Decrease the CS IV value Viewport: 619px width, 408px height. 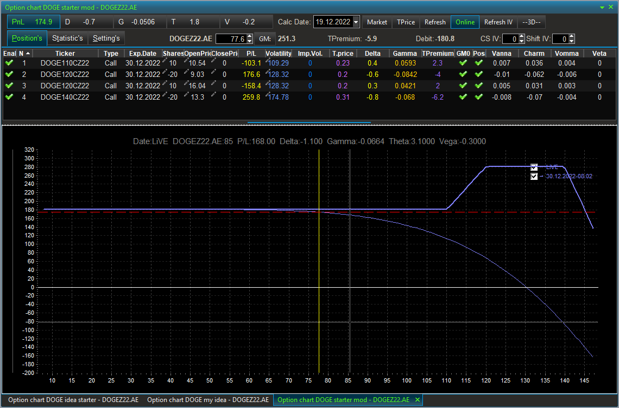(x=521, y=41)
